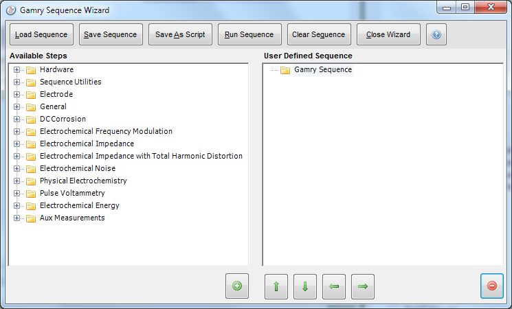Screen dimensions: 512x309
Task: Expand the Electrochemical Energy node
Action: coord(16,206)
